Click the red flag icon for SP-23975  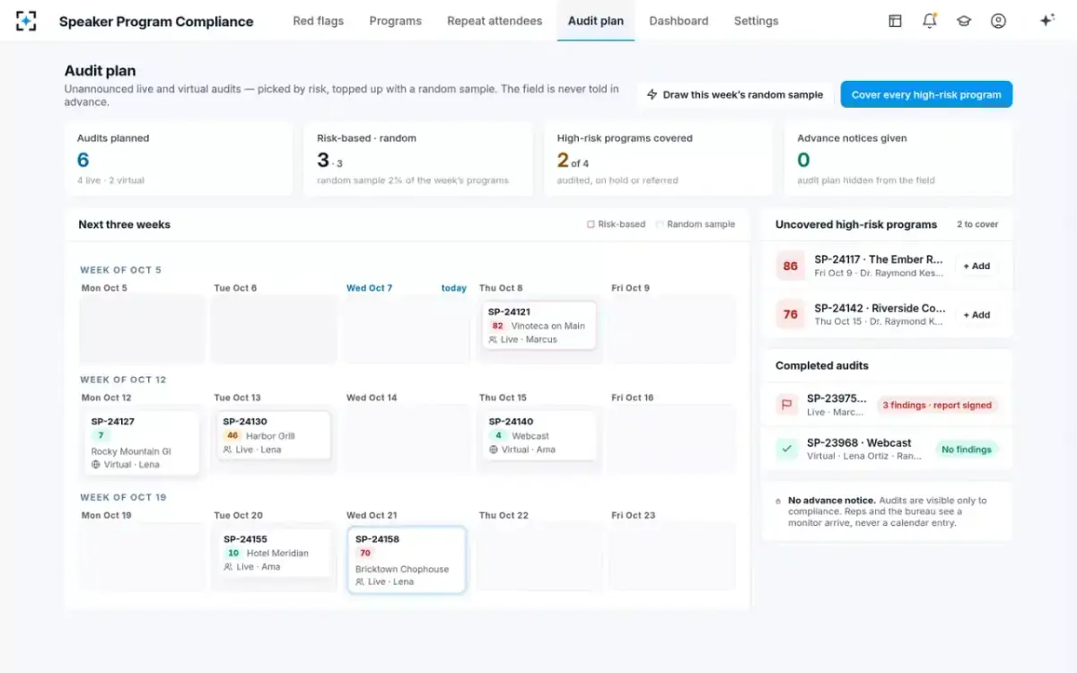click(787, 405)
